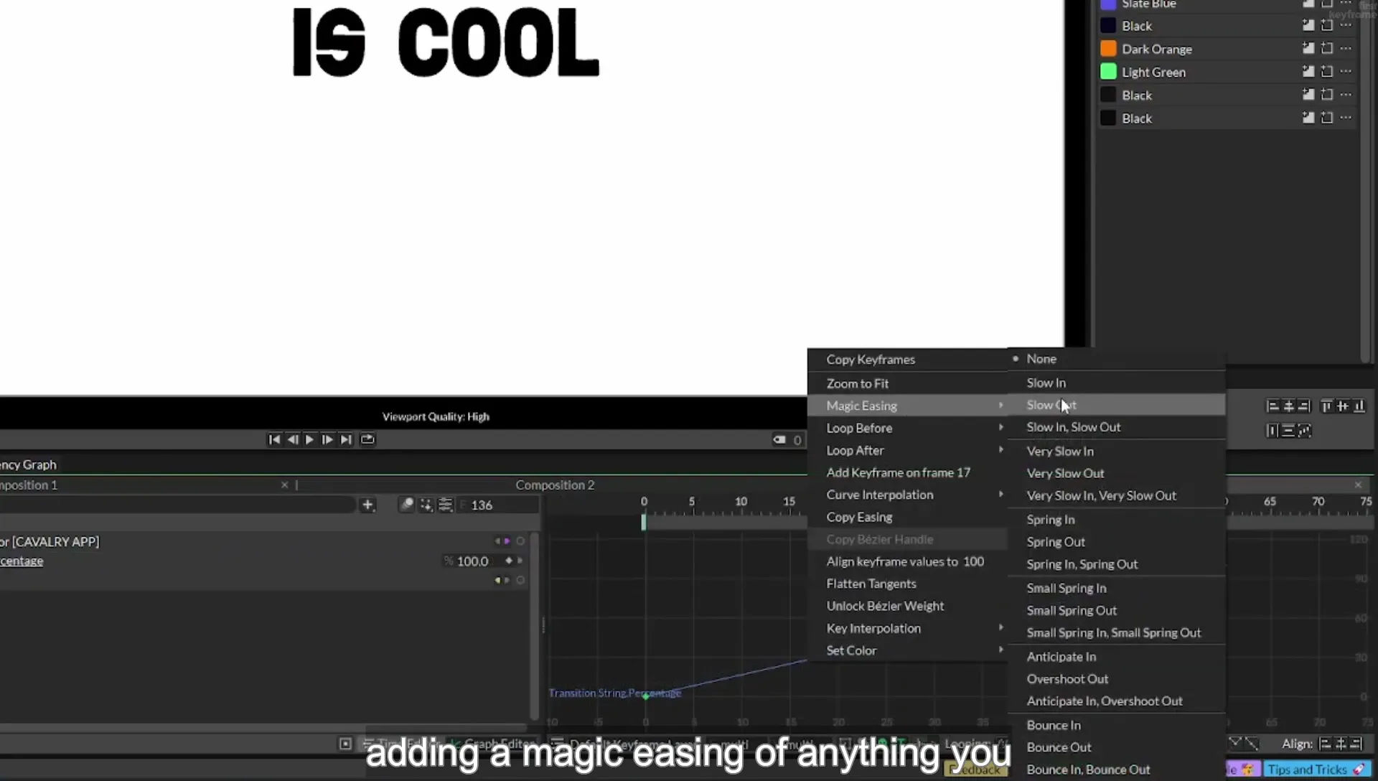Click the align bottom edges icon
This screenshot has width=1378, height=781.
[x=1359, y=406]
